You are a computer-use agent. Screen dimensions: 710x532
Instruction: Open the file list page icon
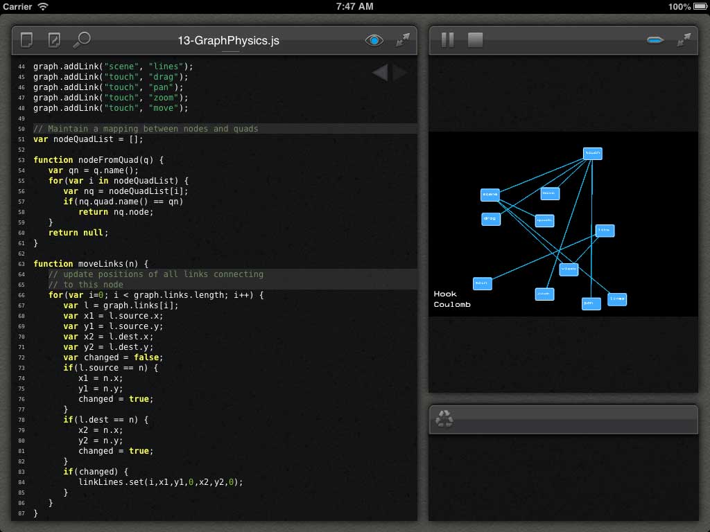pos(27,39)
